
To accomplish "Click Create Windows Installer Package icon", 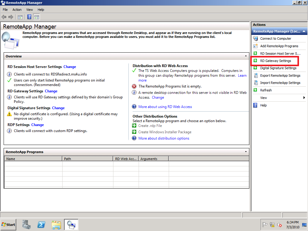I will tap(134, 132).
